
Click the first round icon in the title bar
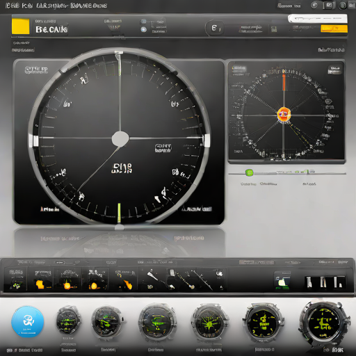tap(314, 5)
